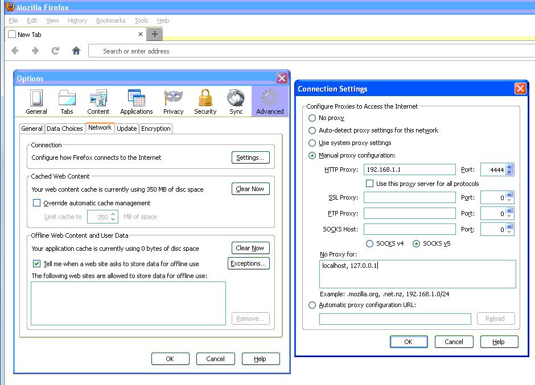The image size is (535, 385).
Task: Click the browser Back arrow
Action: pyautogui.click(x=15, y=51)
